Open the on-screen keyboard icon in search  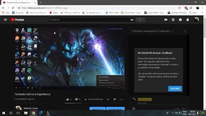132,20
